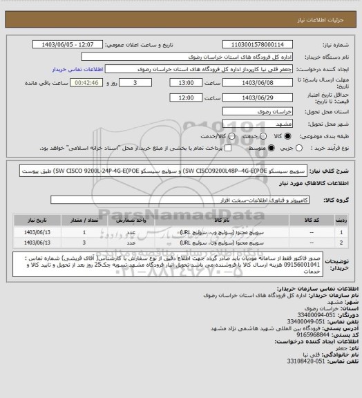Click the delivery province field خراسان رضوی
Screen dimensions: 362x398
(258, 111)
